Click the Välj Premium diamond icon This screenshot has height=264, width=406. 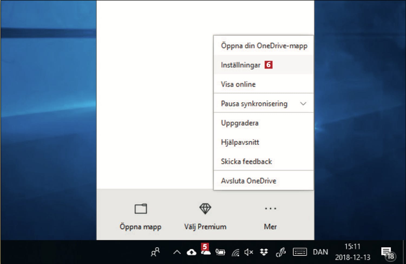(205, 209)
